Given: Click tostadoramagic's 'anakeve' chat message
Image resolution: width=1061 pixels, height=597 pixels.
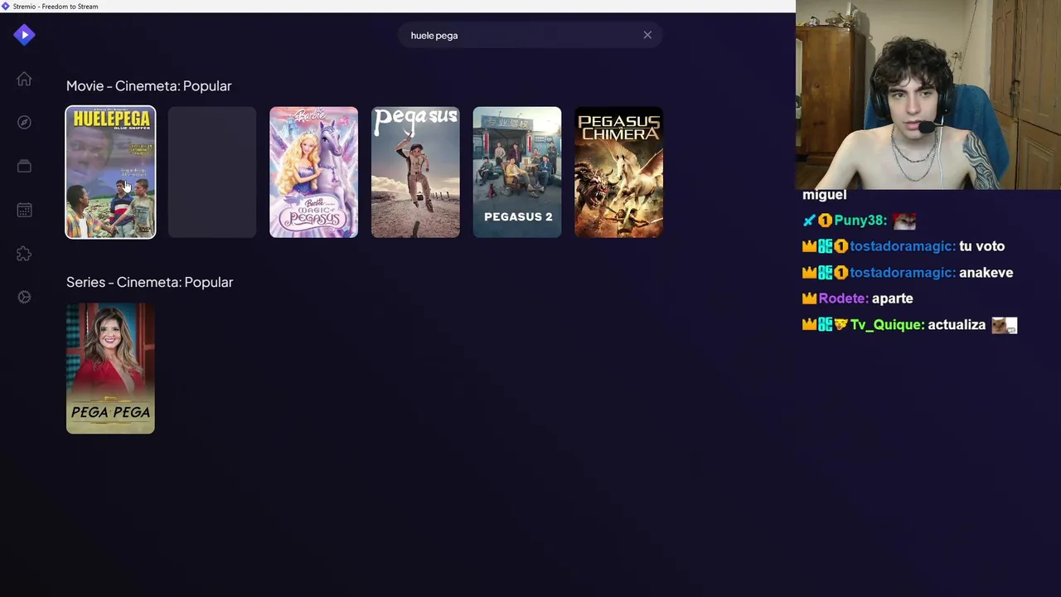Looking at the screenshot, I should point(986,272).
